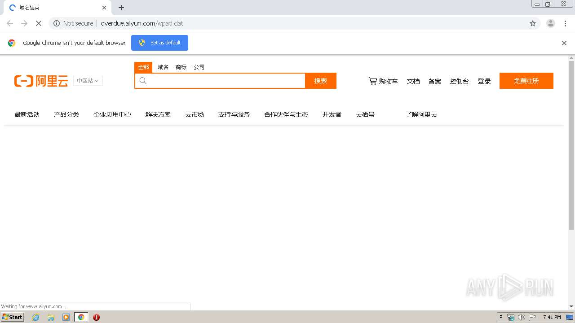Show hidden tray icons arrow

click(501, 317)
